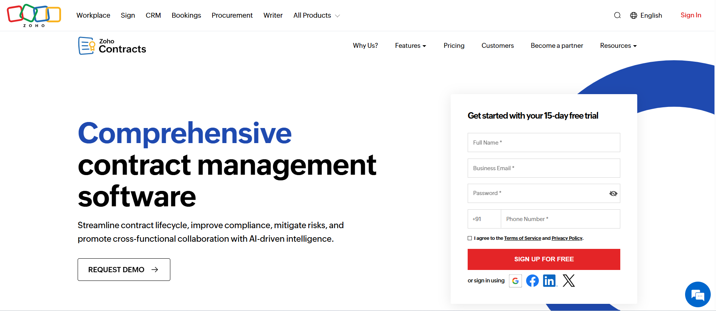
Task: Toggle password visibility eye icon
Action: click(613, 194)
